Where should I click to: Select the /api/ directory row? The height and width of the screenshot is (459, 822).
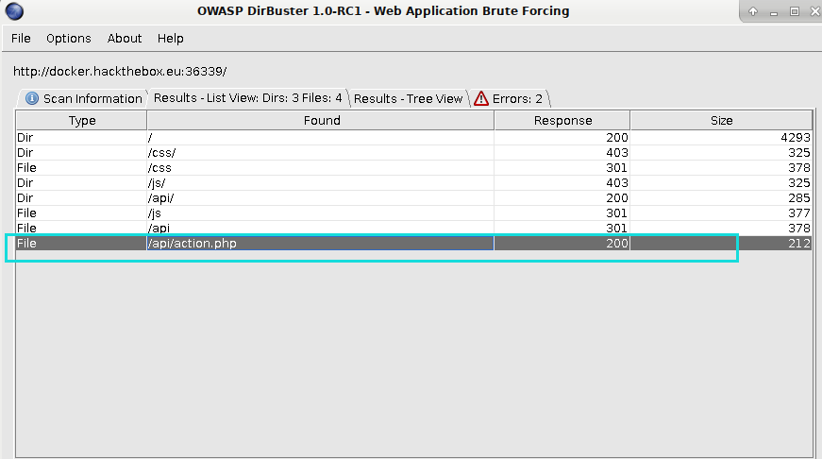tap(414, 197)
